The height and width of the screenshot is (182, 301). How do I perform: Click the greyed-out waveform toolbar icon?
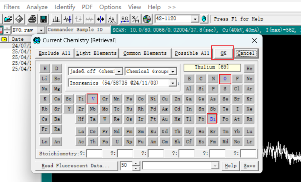click(x=89, y=19)
